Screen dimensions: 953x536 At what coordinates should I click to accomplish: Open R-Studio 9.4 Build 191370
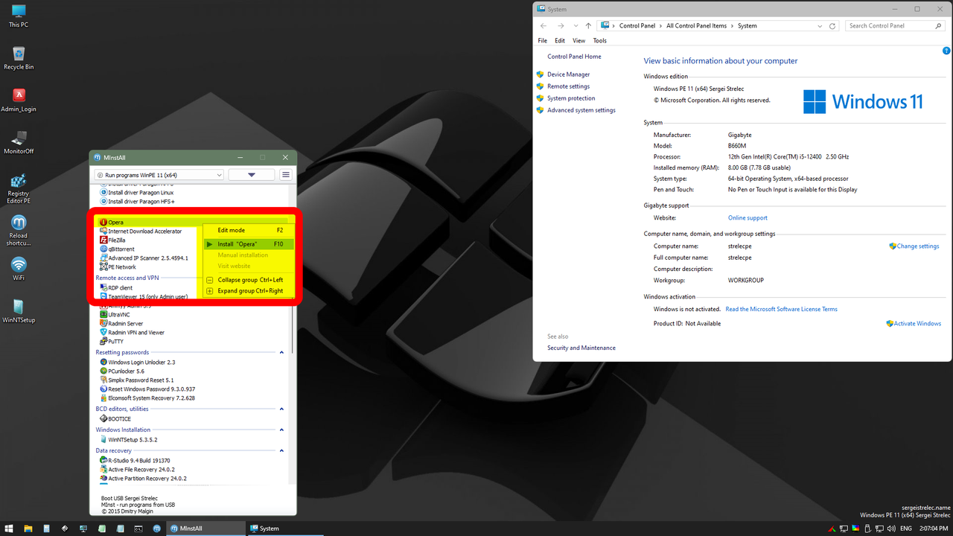point(103,460)
